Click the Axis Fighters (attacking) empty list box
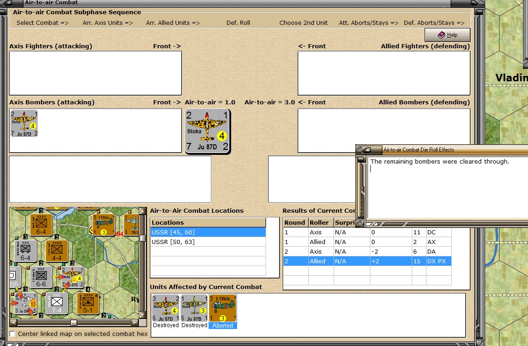This screenshot has width=528, height=346. (96, 73)
